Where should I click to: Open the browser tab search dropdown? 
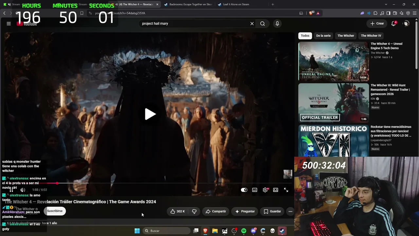pos(386,5)
